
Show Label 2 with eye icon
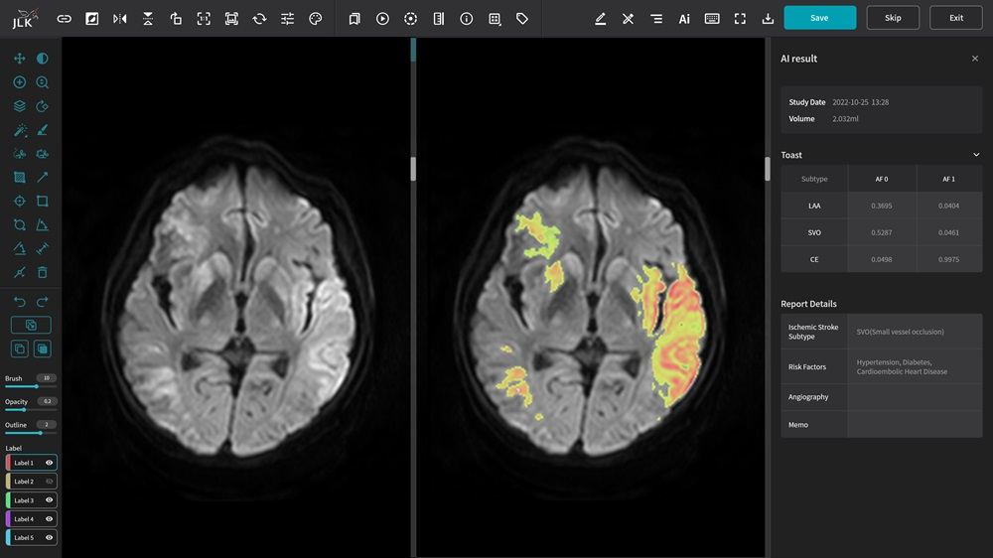[x=49, y=482]
